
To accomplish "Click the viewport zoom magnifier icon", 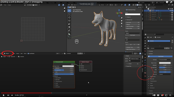I will point(122,18).
